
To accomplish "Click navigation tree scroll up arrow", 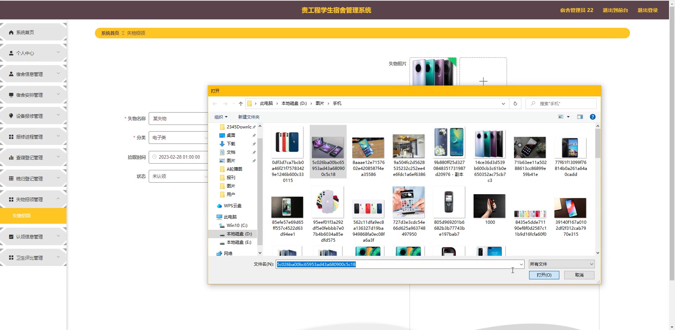I will click(x=260, y=126).
